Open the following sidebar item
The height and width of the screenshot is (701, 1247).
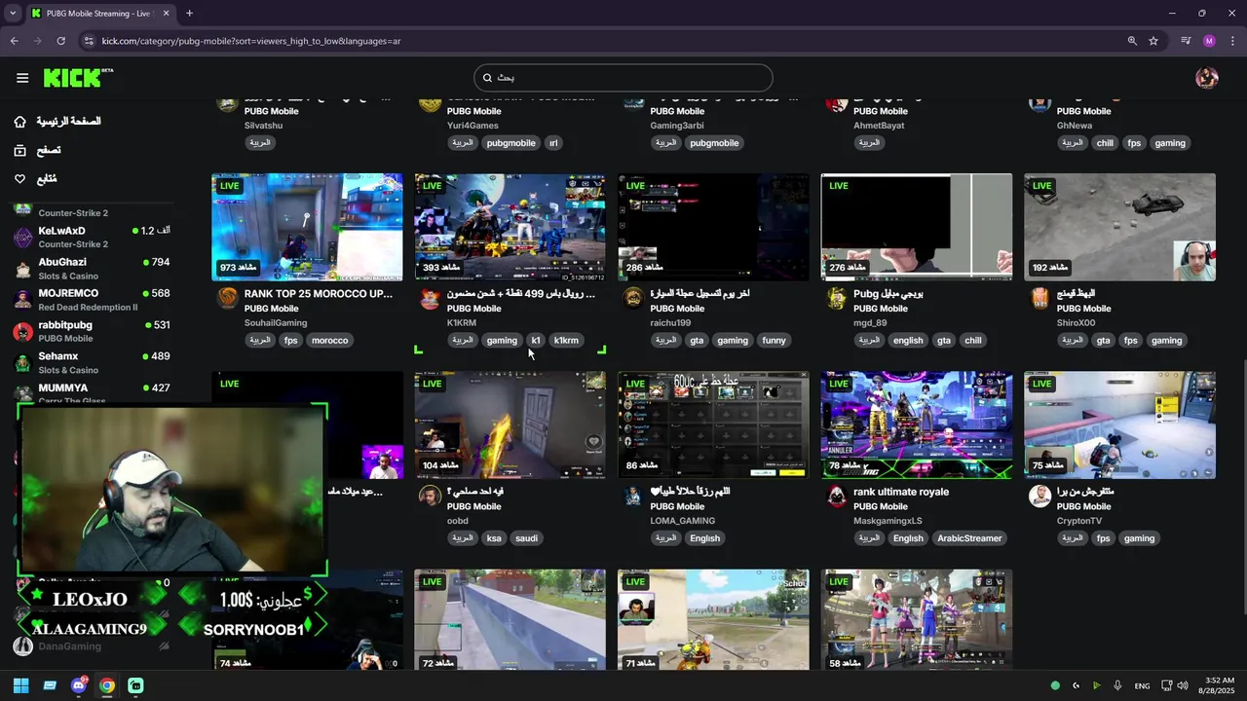click(x=35, y=179)
